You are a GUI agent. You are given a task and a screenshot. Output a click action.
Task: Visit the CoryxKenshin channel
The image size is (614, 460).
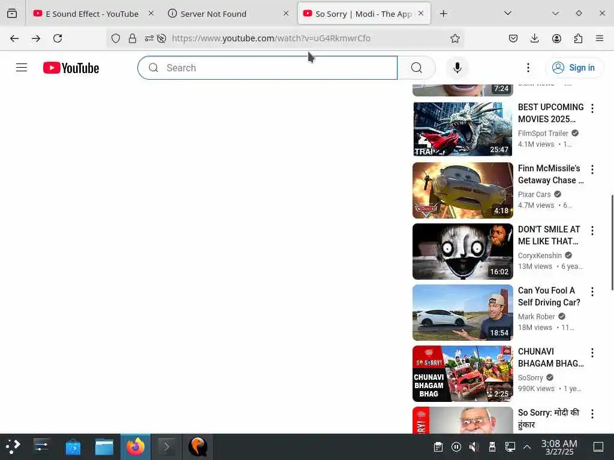[x=540, y=255]
